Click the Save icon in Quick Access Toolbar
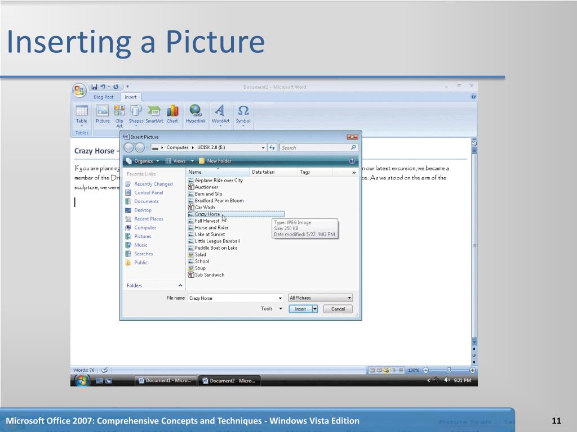The width and height of the screenshot is (577, 432). (x=95, y=87)
